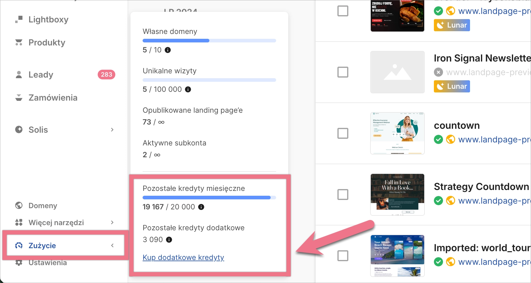Click the Produkty cart icon

click(19, 42)
